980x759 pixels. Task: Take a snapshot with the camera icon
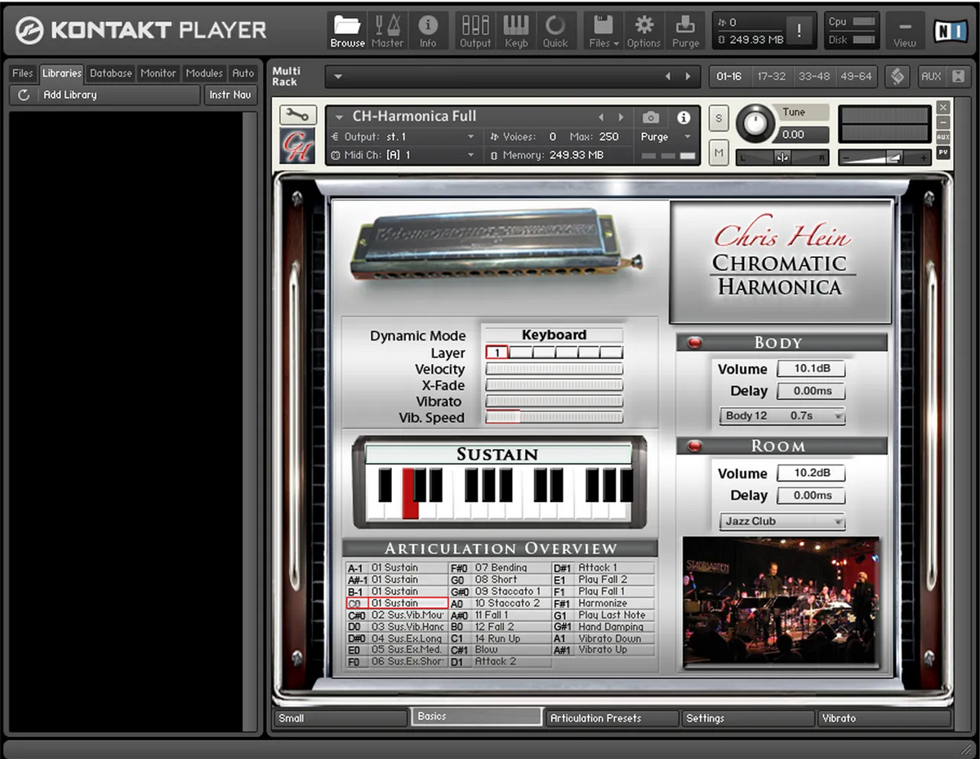pos(651,117)
